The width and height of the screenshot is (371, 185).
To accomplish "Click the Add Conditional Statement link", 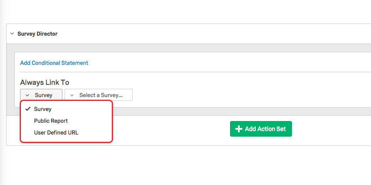I will 54,63.
